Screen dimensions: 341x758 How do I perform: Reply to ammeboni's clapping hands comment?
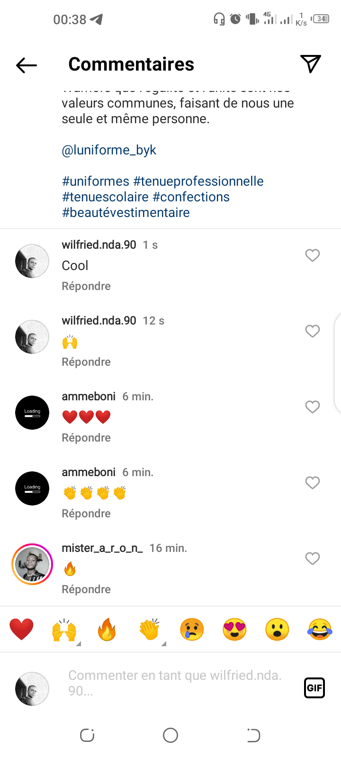tap(86, 514)
